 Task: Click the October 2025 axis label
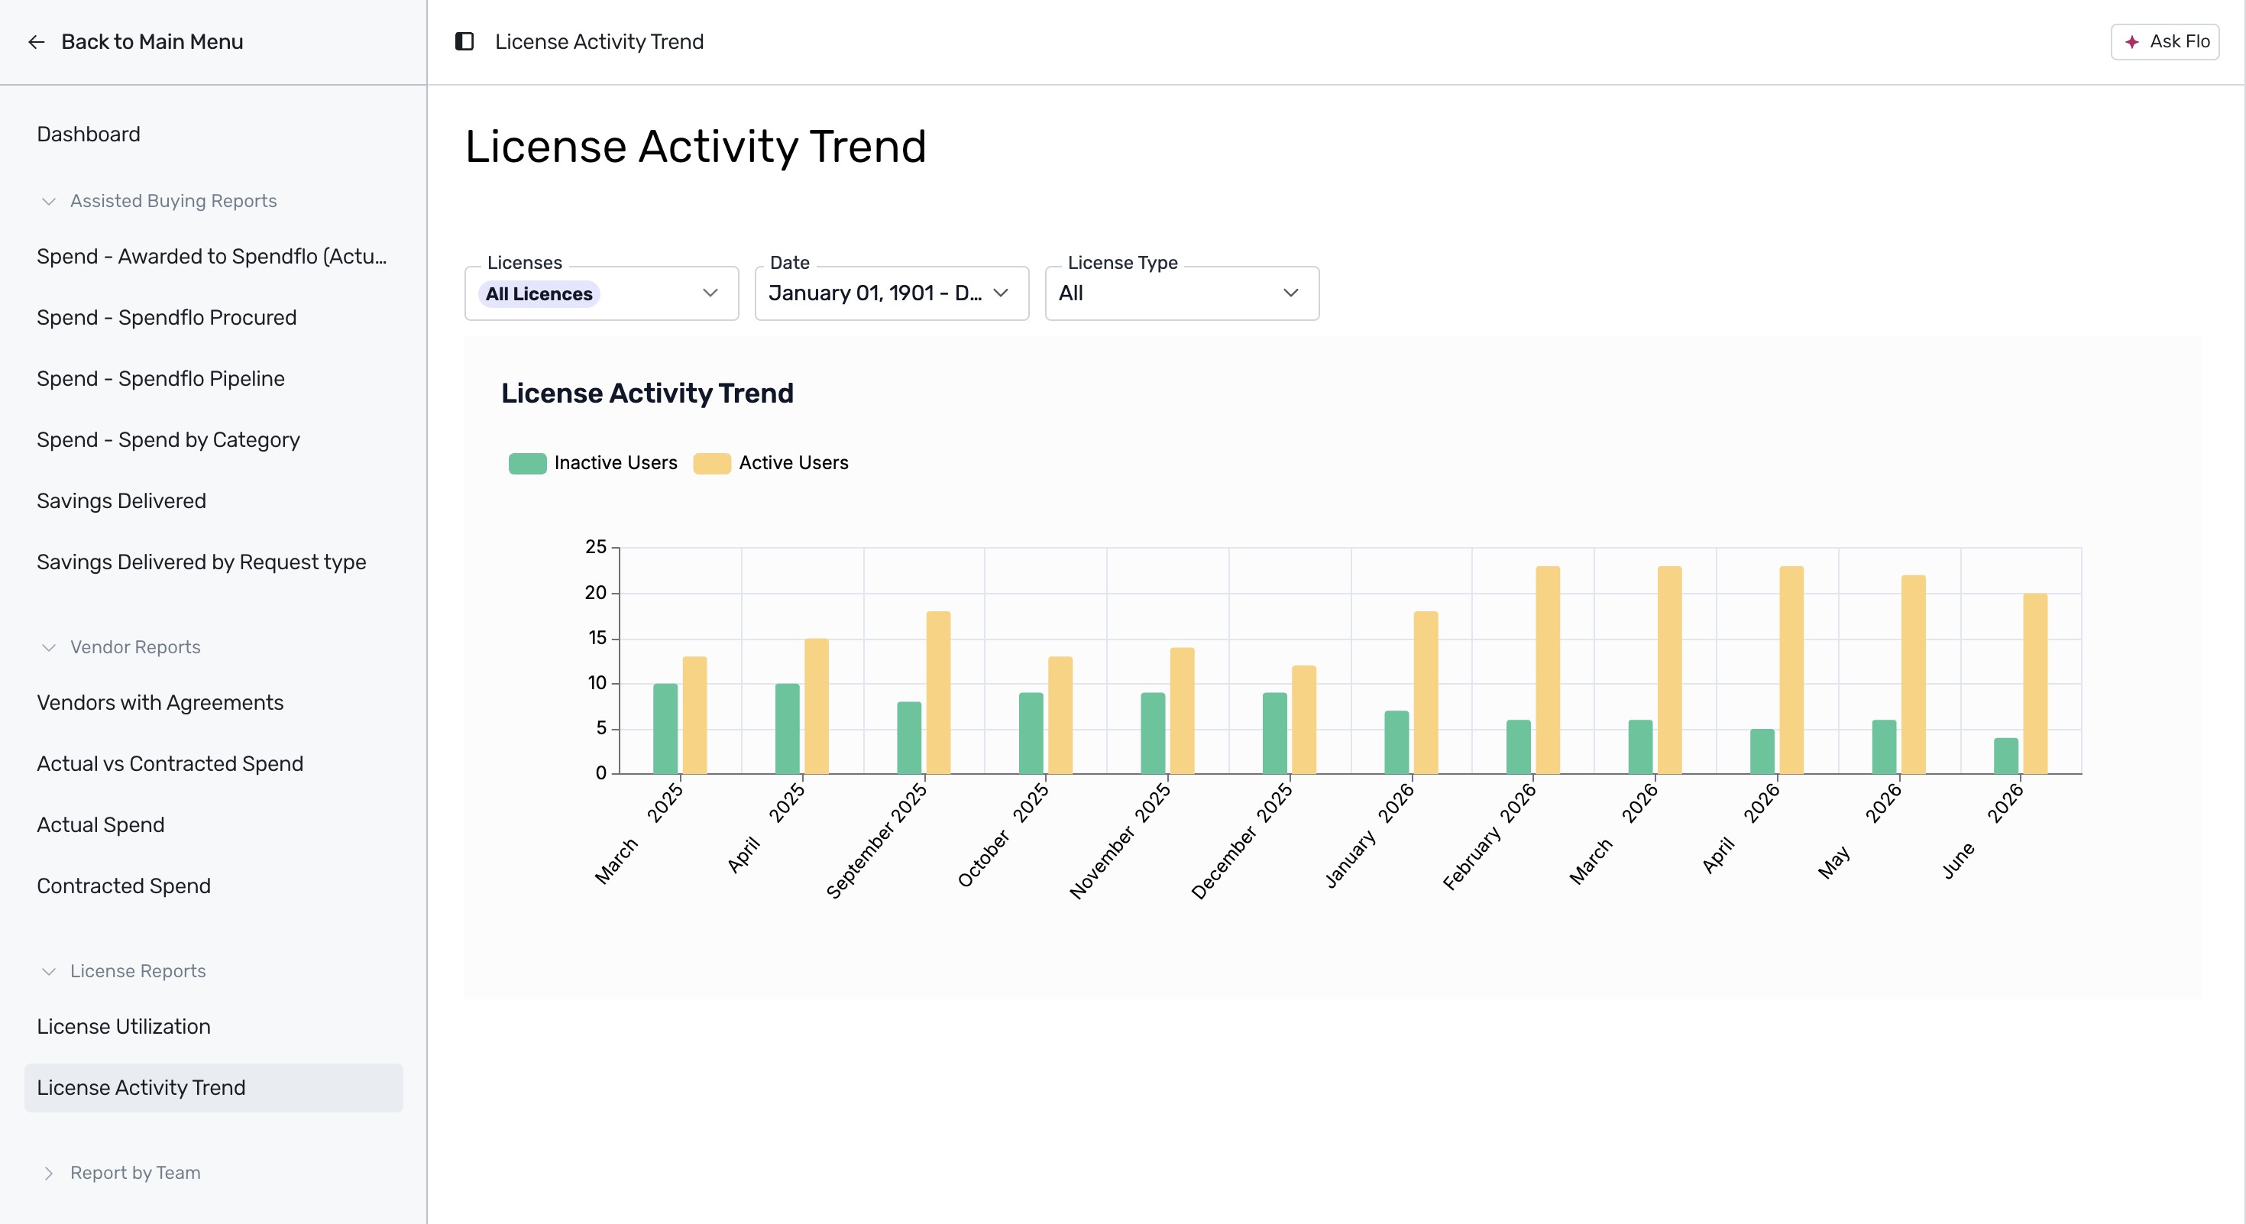[x=1004, y=835]
